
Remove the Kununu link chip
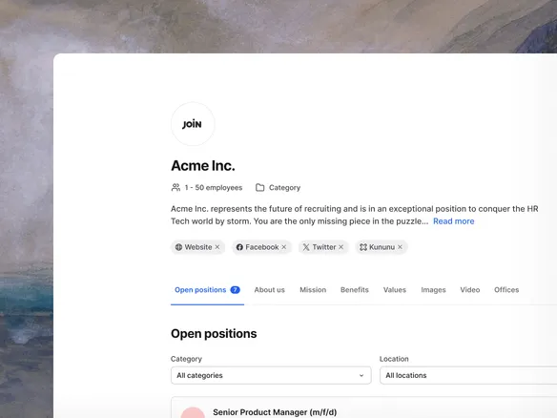click(400, 246)
